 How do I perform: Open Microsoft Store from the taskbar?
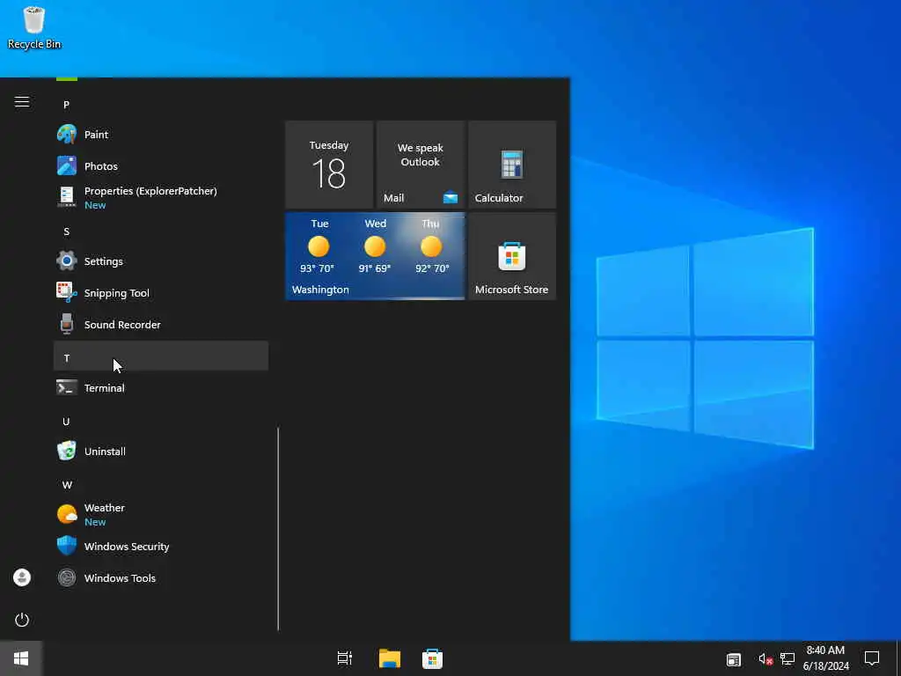[x=432, y=658]
